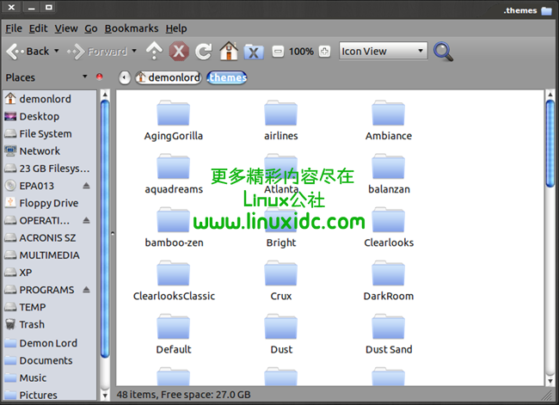Select Default folder
Image resolution: width=559 pixels, height=405 pixels.
pos(173,334)
